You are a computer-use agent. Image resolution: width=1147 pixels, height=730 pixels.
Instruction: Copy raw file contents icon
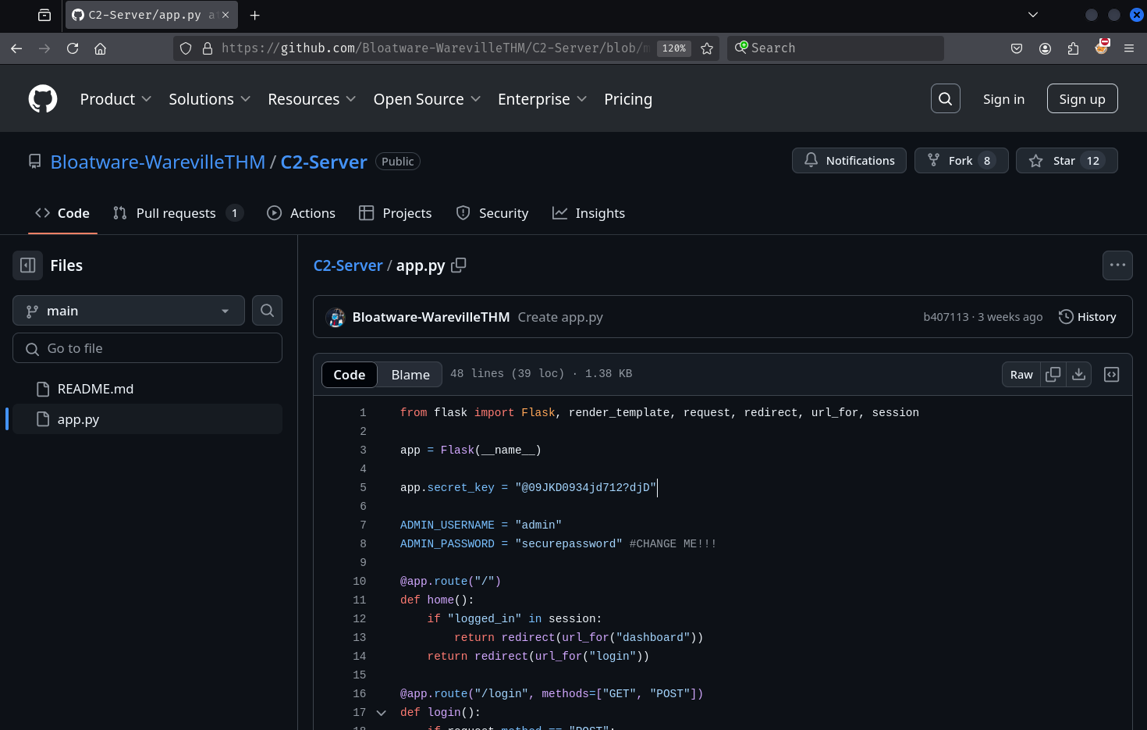(1053, 375)
